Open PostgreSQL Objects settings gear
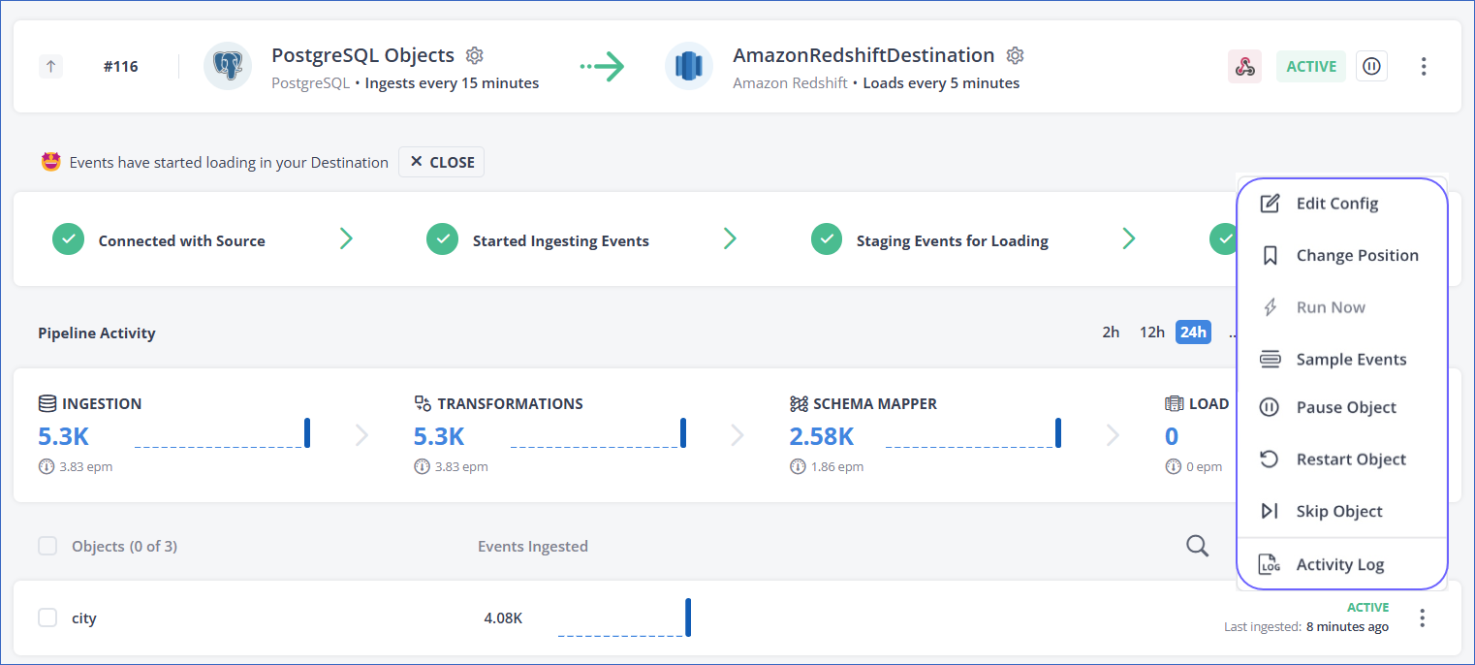This screenshot has width=1475, height=665. [474, 55]
